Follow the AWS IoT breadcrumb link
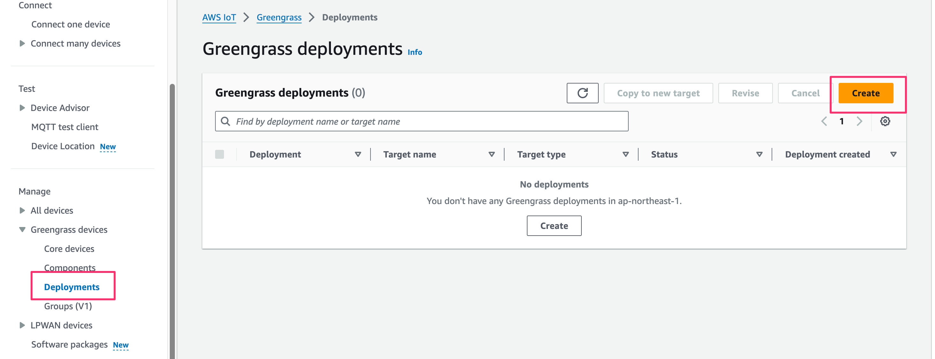Viewport: 935px width, 359px height. [219, 18]
